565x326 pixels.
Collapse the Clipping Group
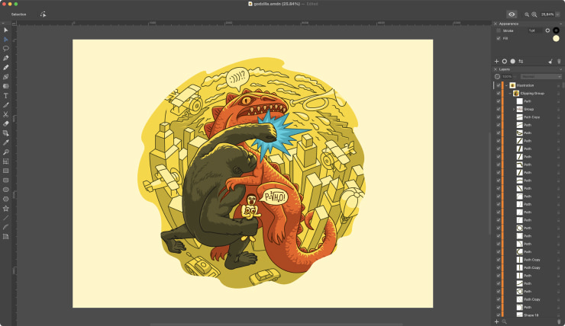(510, 94)
